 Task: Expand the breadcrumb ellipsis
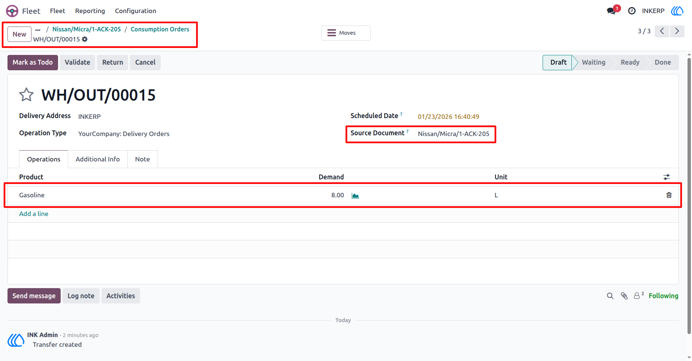(38, 30)
